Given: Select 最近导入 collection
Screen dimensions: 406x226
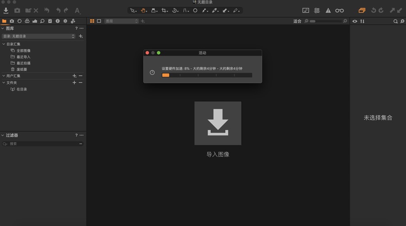Looking at the screenshot, I should coord(23,57).
